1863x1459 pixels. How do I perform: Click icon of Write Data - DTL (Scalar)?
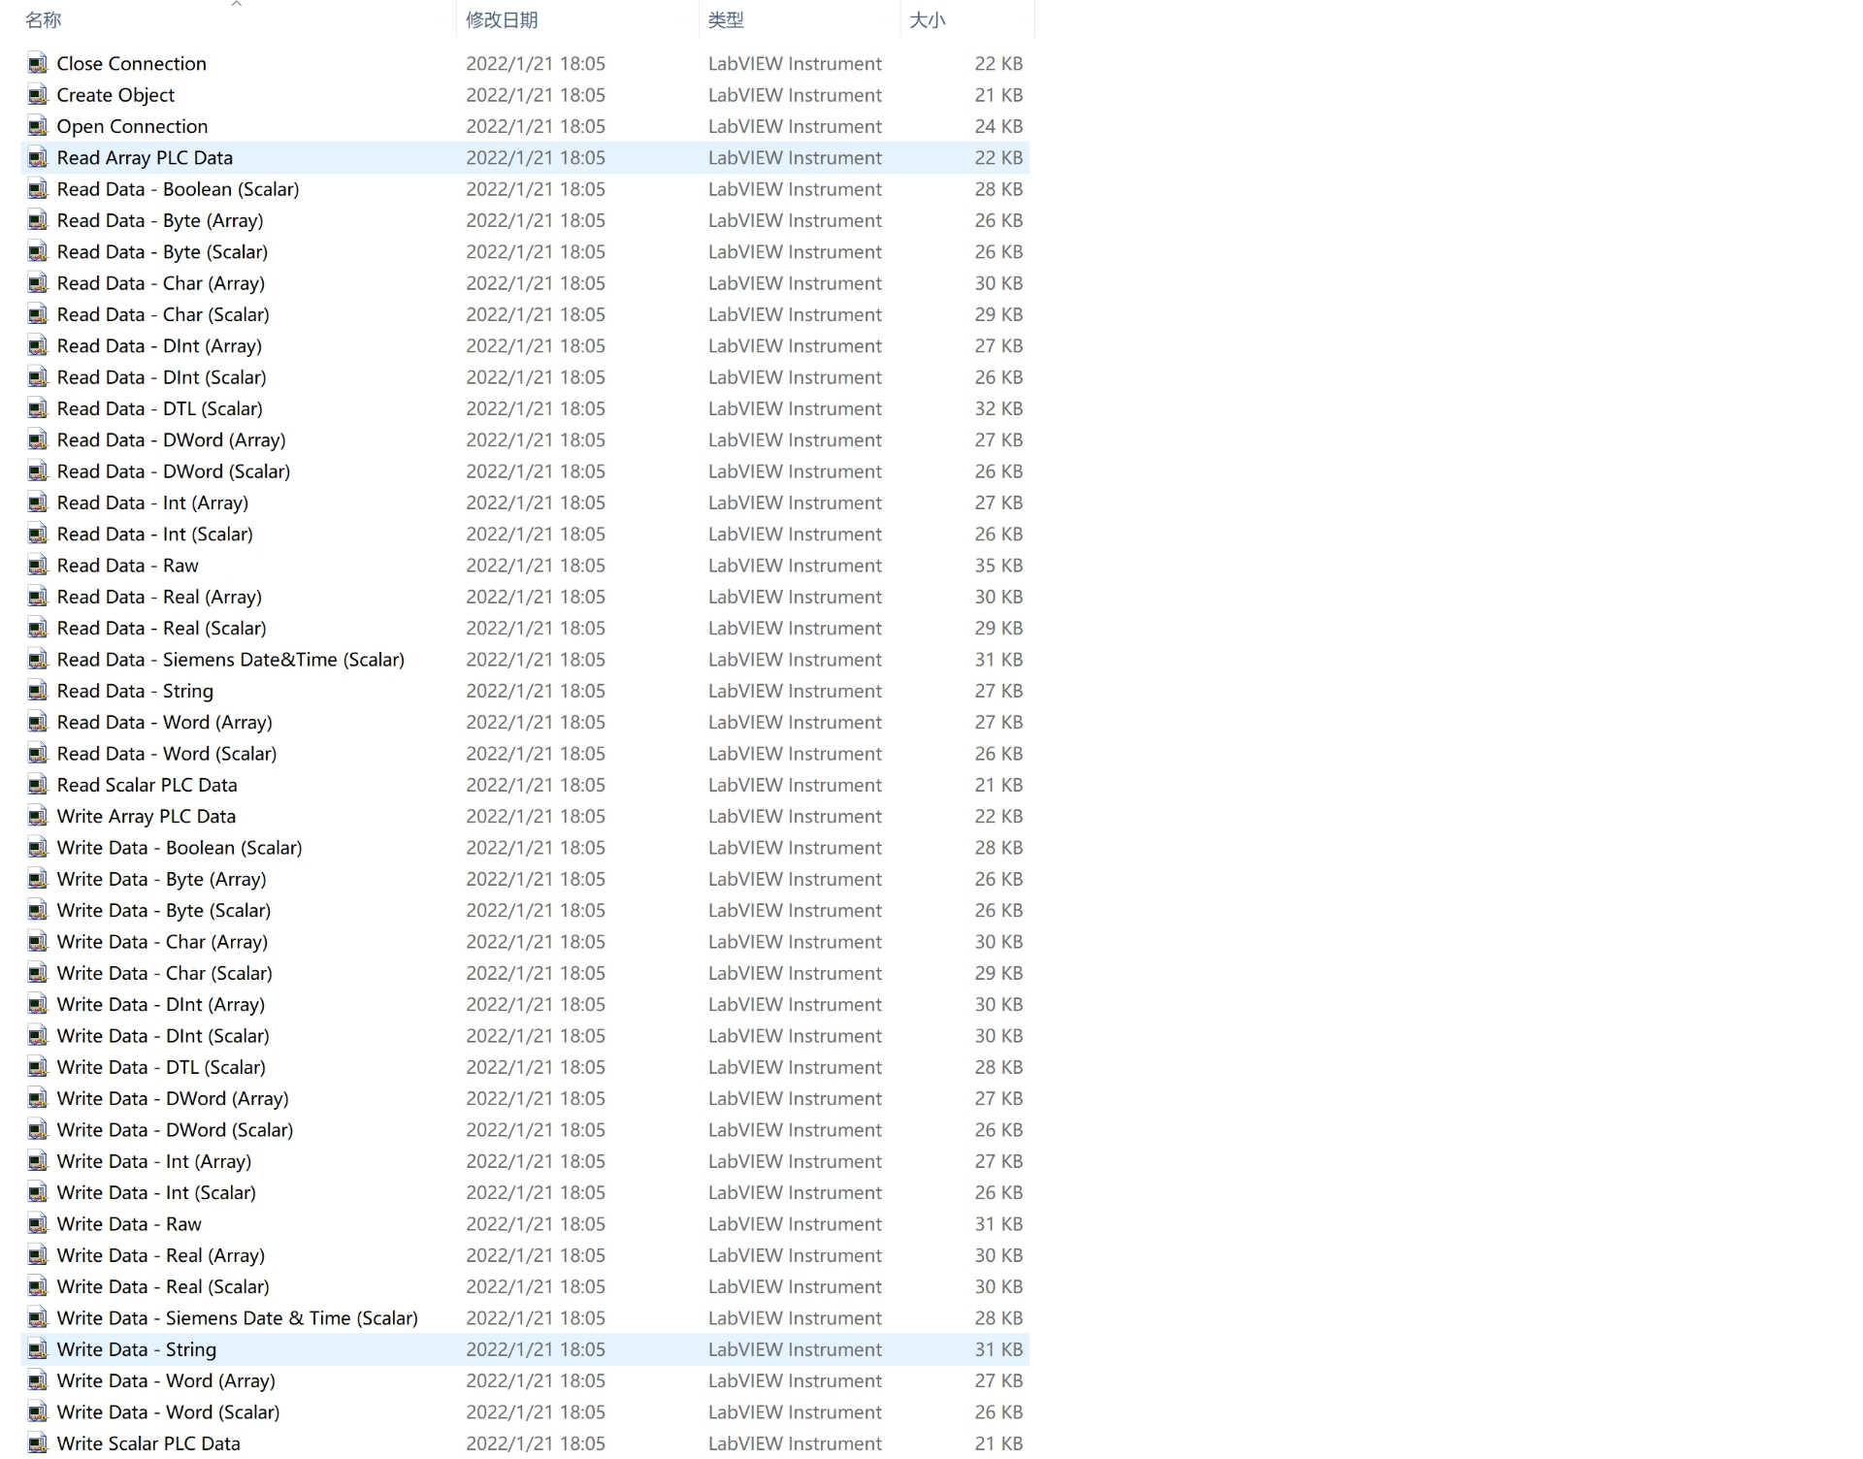click(x=38, y=1068)
